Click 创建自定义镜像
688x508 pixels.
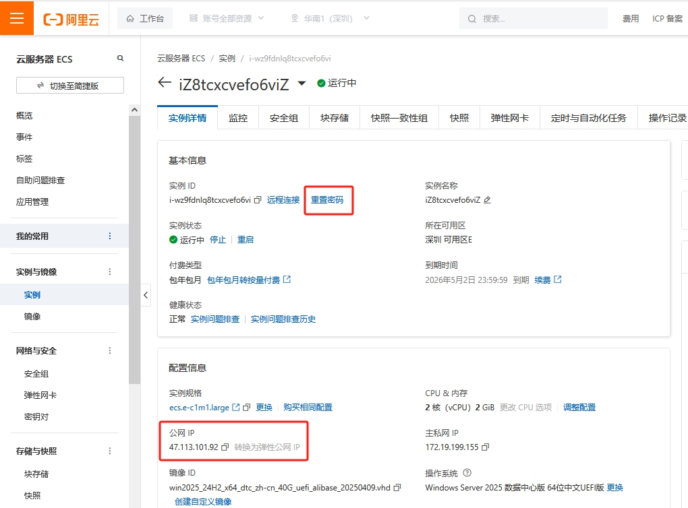point(203,501)
